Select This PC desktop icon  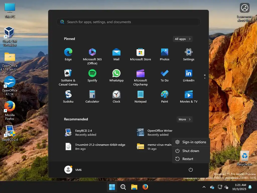click(10, 10)
